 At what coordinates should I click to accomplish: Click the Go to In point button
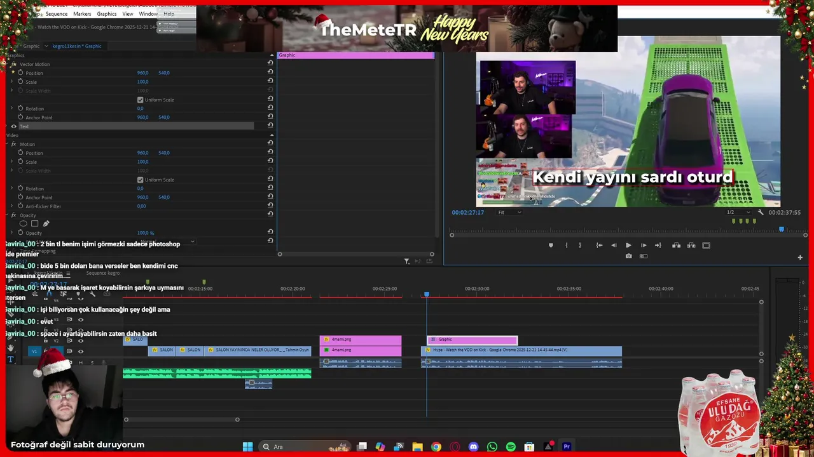599,245
